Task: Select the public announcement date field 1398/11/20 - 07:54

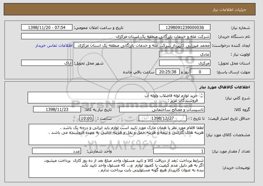Action: point(47,28)
